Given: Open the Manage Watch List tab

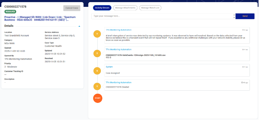Looking at the screenshot, I should coord(150,8).
